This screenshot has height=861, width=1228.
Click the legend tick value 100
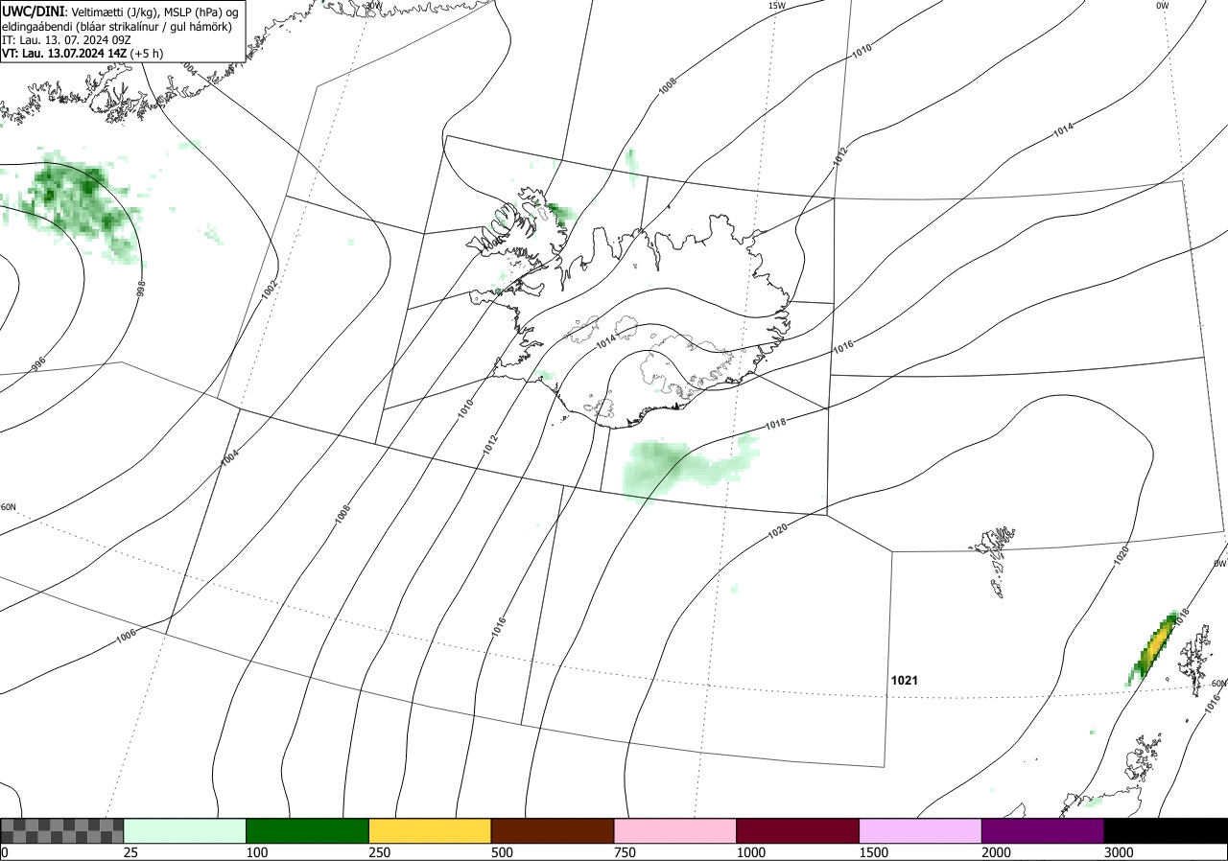[x=257, y=852]
